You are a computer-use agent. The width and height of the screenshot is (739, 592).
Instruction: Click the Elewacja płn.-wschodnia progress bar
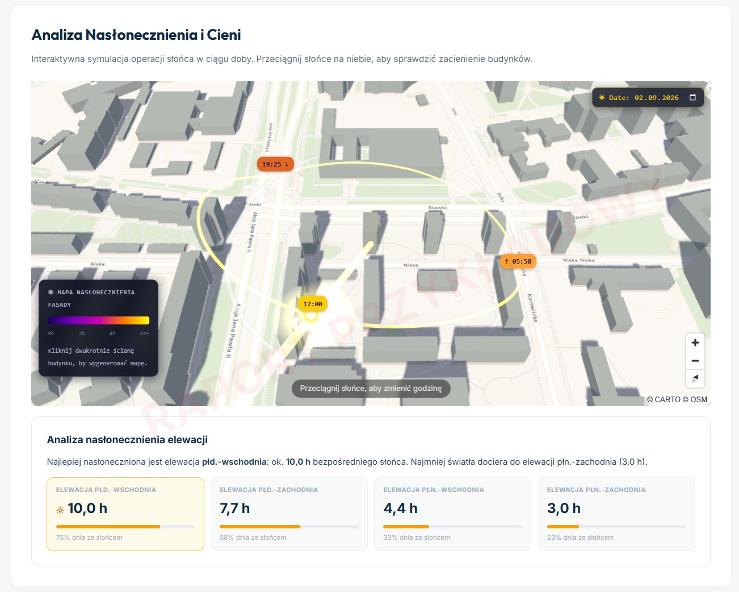pyautogui.click(x=452, y=527)
